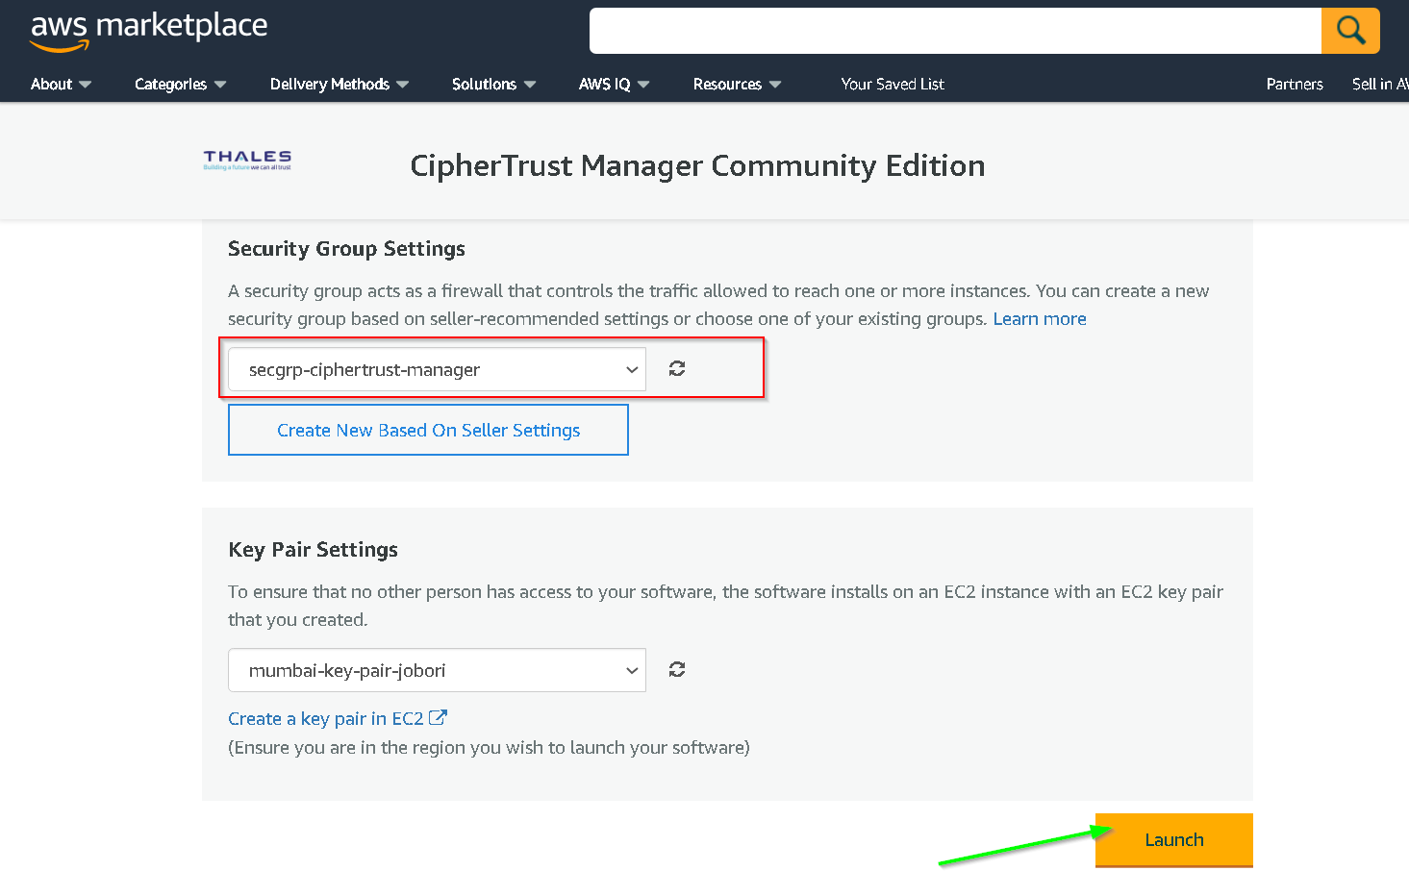This screenshot has height=871, width=1409.
Task: Click the Launch button
Action: pyautogui.click(x=1174, y=840)
